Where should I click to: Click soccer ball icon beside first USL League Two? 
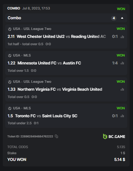[x=10, y=29]
